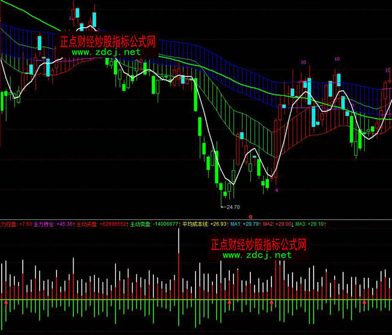Click the rightmost red up-arrow signal marker

(364, 302)
